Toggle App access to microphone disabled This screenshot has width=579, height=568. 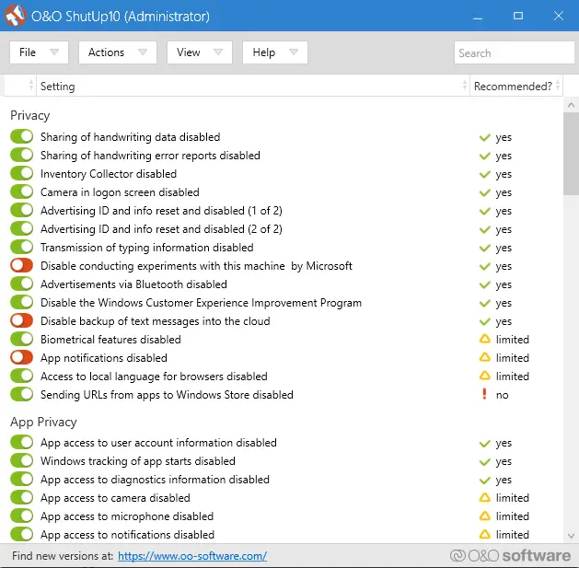[x=21, y=516]
